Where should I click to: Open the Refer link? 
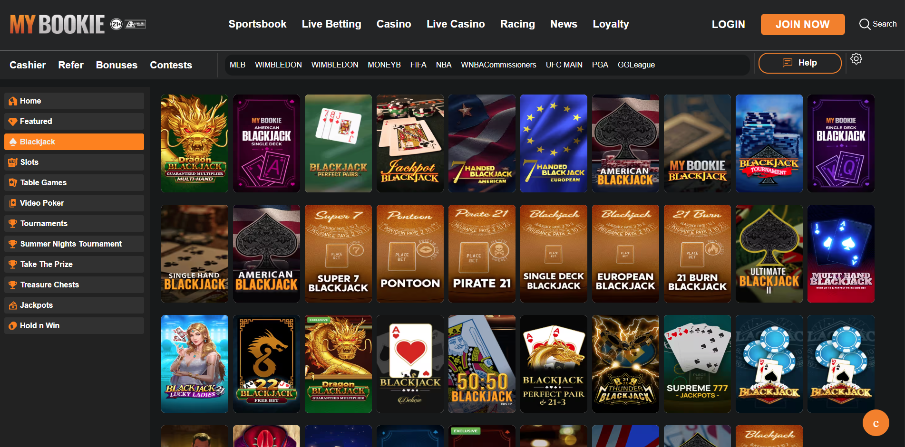pyautogui.click(x=71, y=65)
